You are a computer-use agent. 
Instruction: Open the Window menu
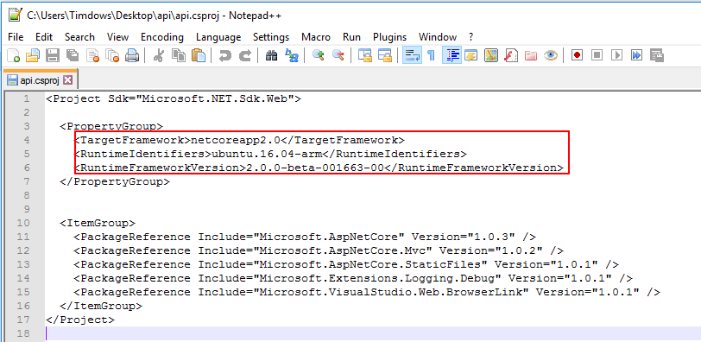point(437,37)
